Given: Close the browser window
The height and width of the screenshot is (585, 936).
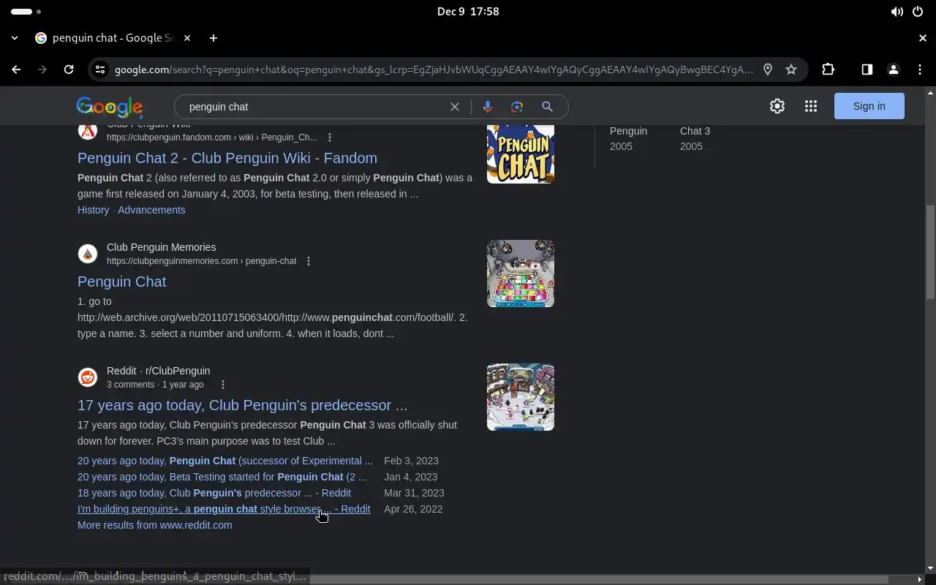Looking at the screenshot, I should pyautogui.click(x=923, y=38).
